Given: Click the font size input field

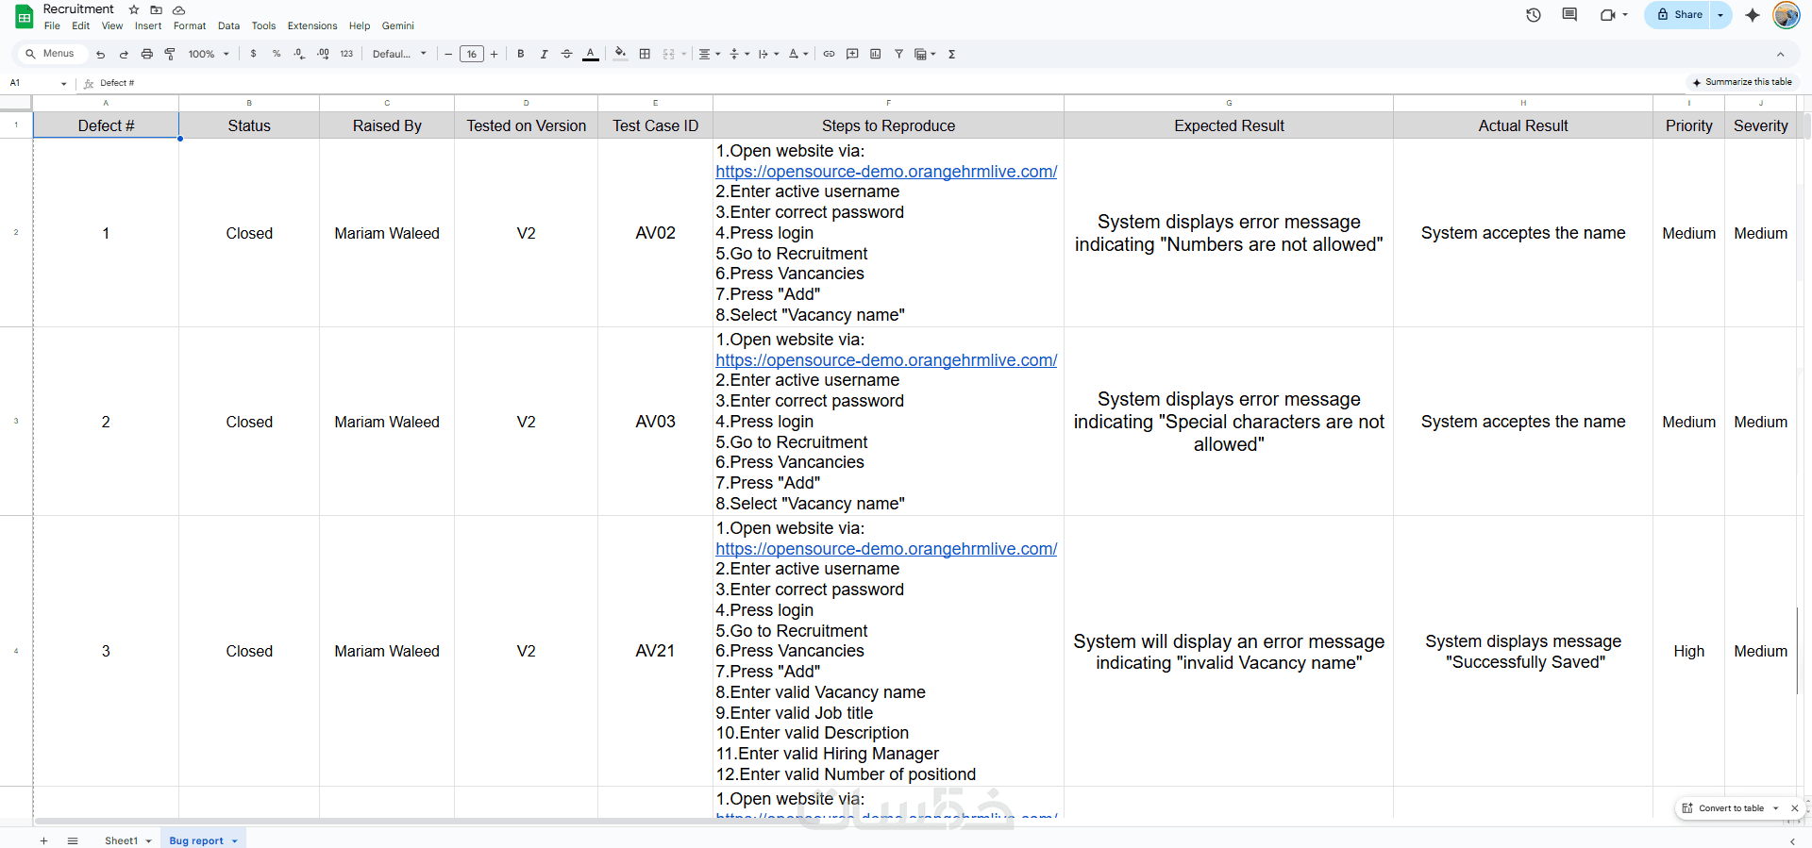Looking at the screenshot, I should pos(471,54).
